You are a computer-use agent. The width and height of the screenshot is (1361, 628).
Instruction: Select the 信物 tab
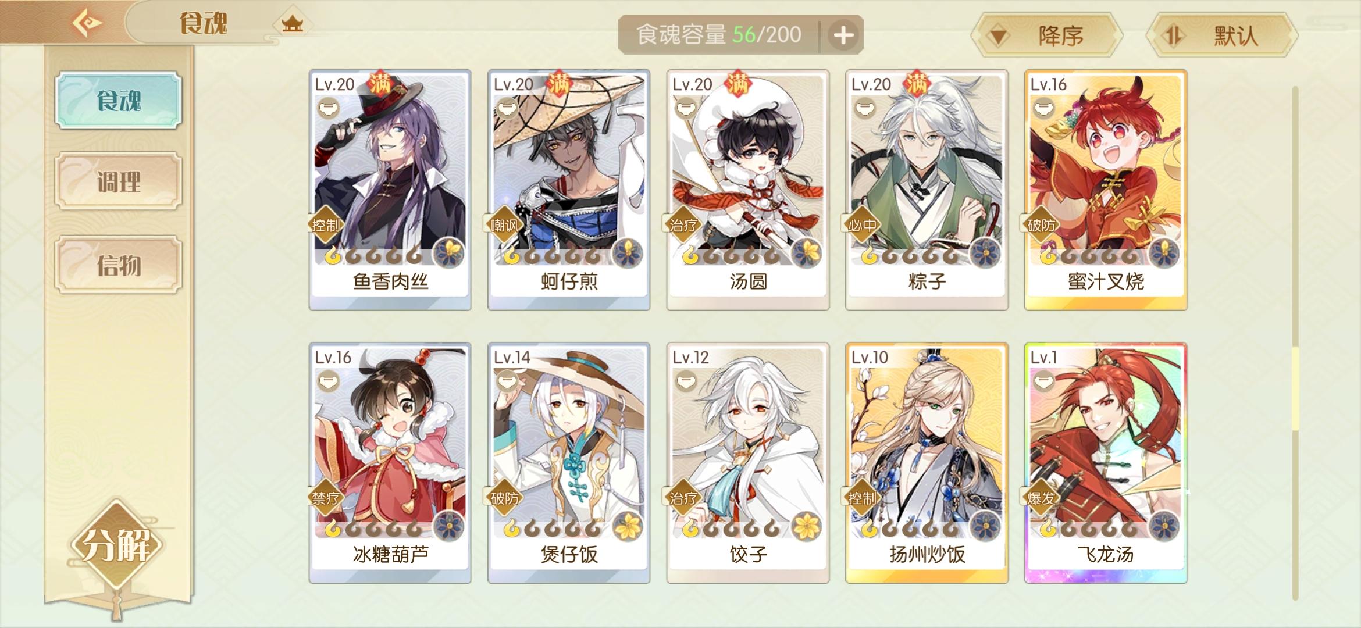tap(119, 264)
